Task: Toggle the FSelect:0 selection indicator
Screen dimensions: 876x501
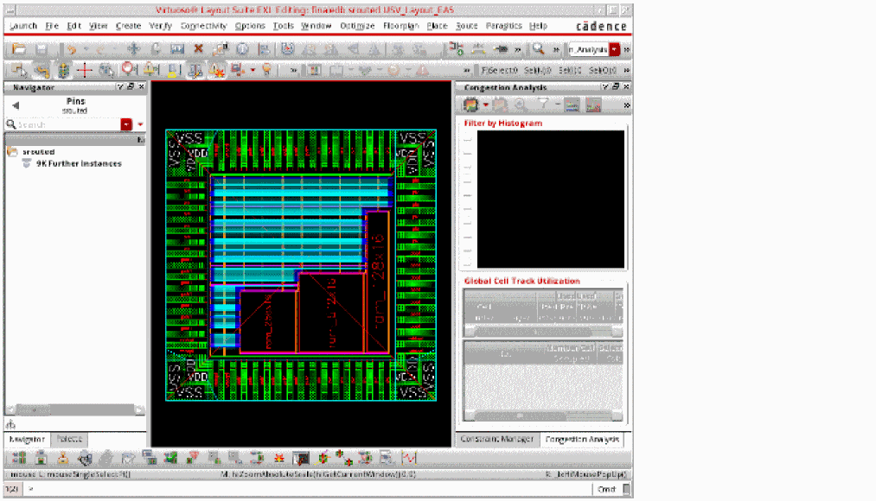Action: click(499, 70)
